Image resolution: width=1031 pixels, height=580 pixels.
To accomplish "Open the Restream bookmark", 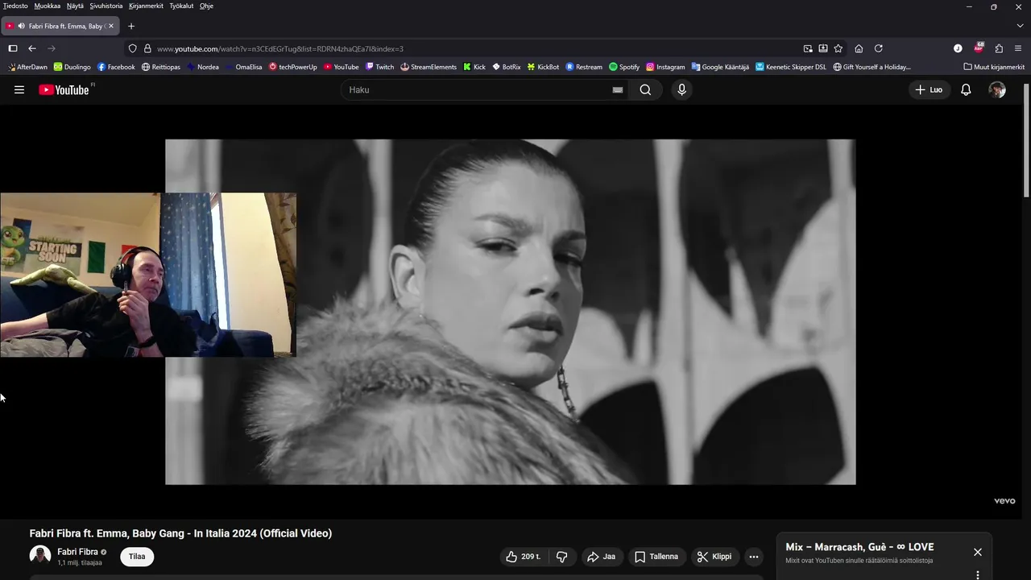I will coord(584,67).
